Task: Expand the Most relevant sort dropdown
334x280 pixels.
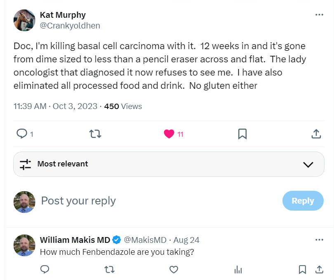Action: pyautogui.click(x=308, y=164)
